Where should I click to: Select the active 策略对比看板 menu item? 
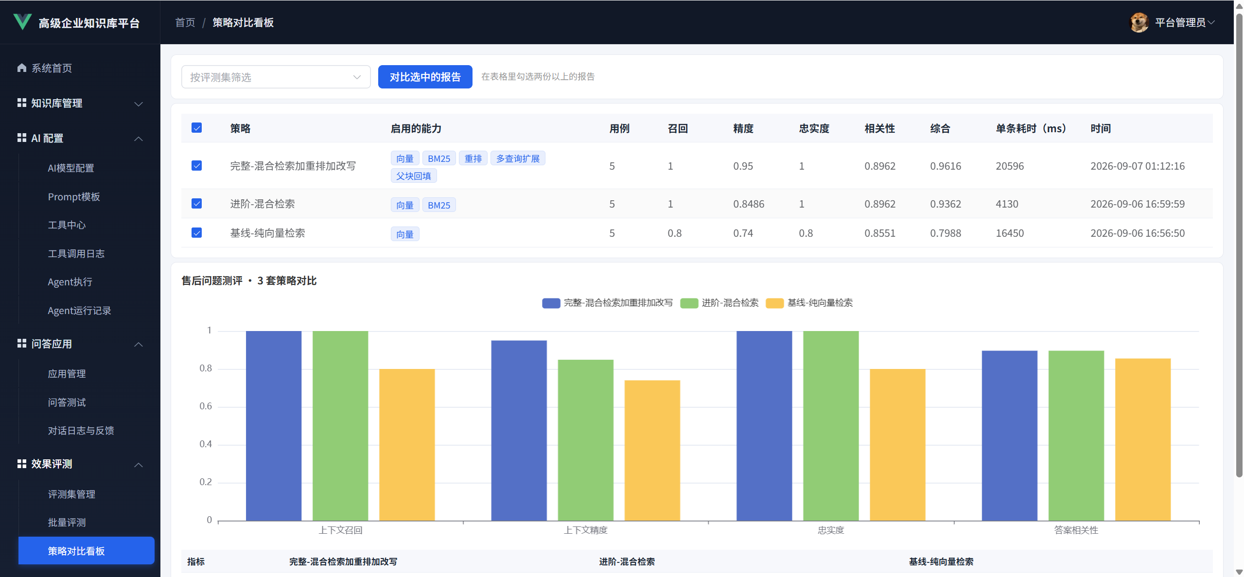pos(86,550)
